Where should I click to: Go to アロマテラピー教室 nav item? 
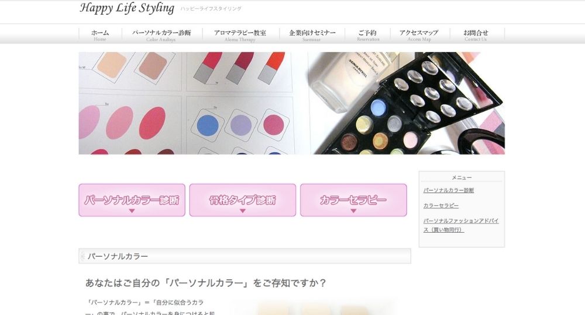pyautogui.click(x=240, y=36)
